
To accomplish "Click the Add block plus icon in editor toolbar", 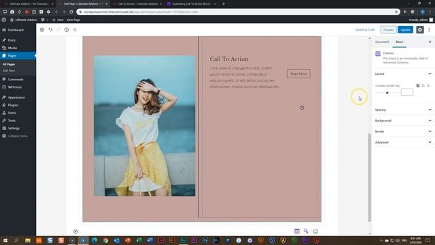I will [42, 30].
